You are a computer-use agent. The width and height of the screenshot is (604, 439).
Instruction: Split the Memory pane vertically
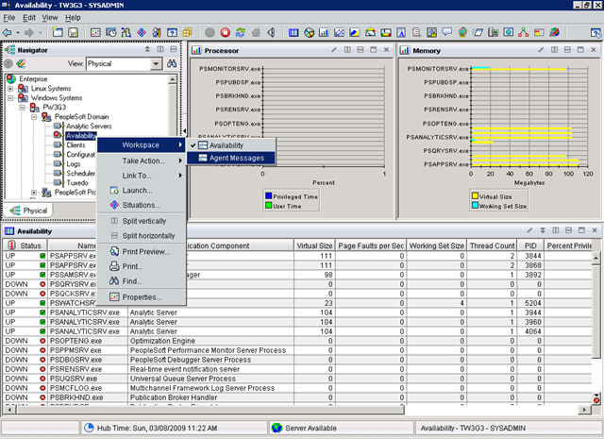click(554, 50)
